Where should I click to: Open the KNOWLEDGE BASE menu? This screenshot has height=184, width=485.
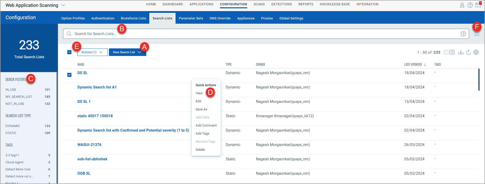pyautogui.click(x=335, y=4)
